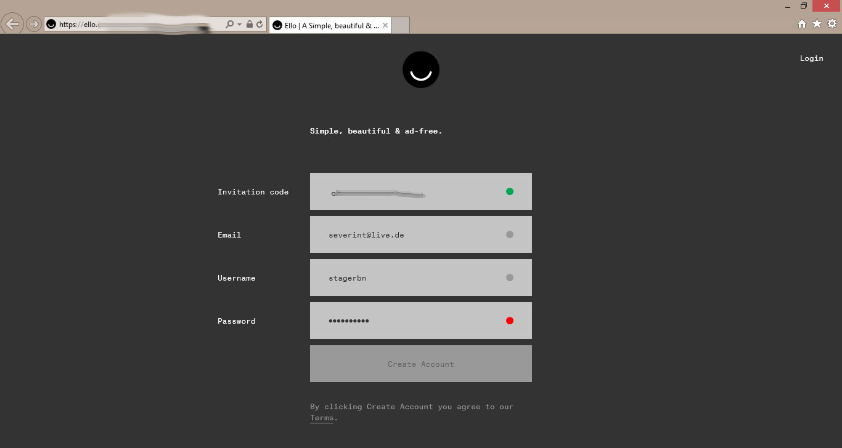
Task: Focus the Username input field
Action: pos(421,278)
